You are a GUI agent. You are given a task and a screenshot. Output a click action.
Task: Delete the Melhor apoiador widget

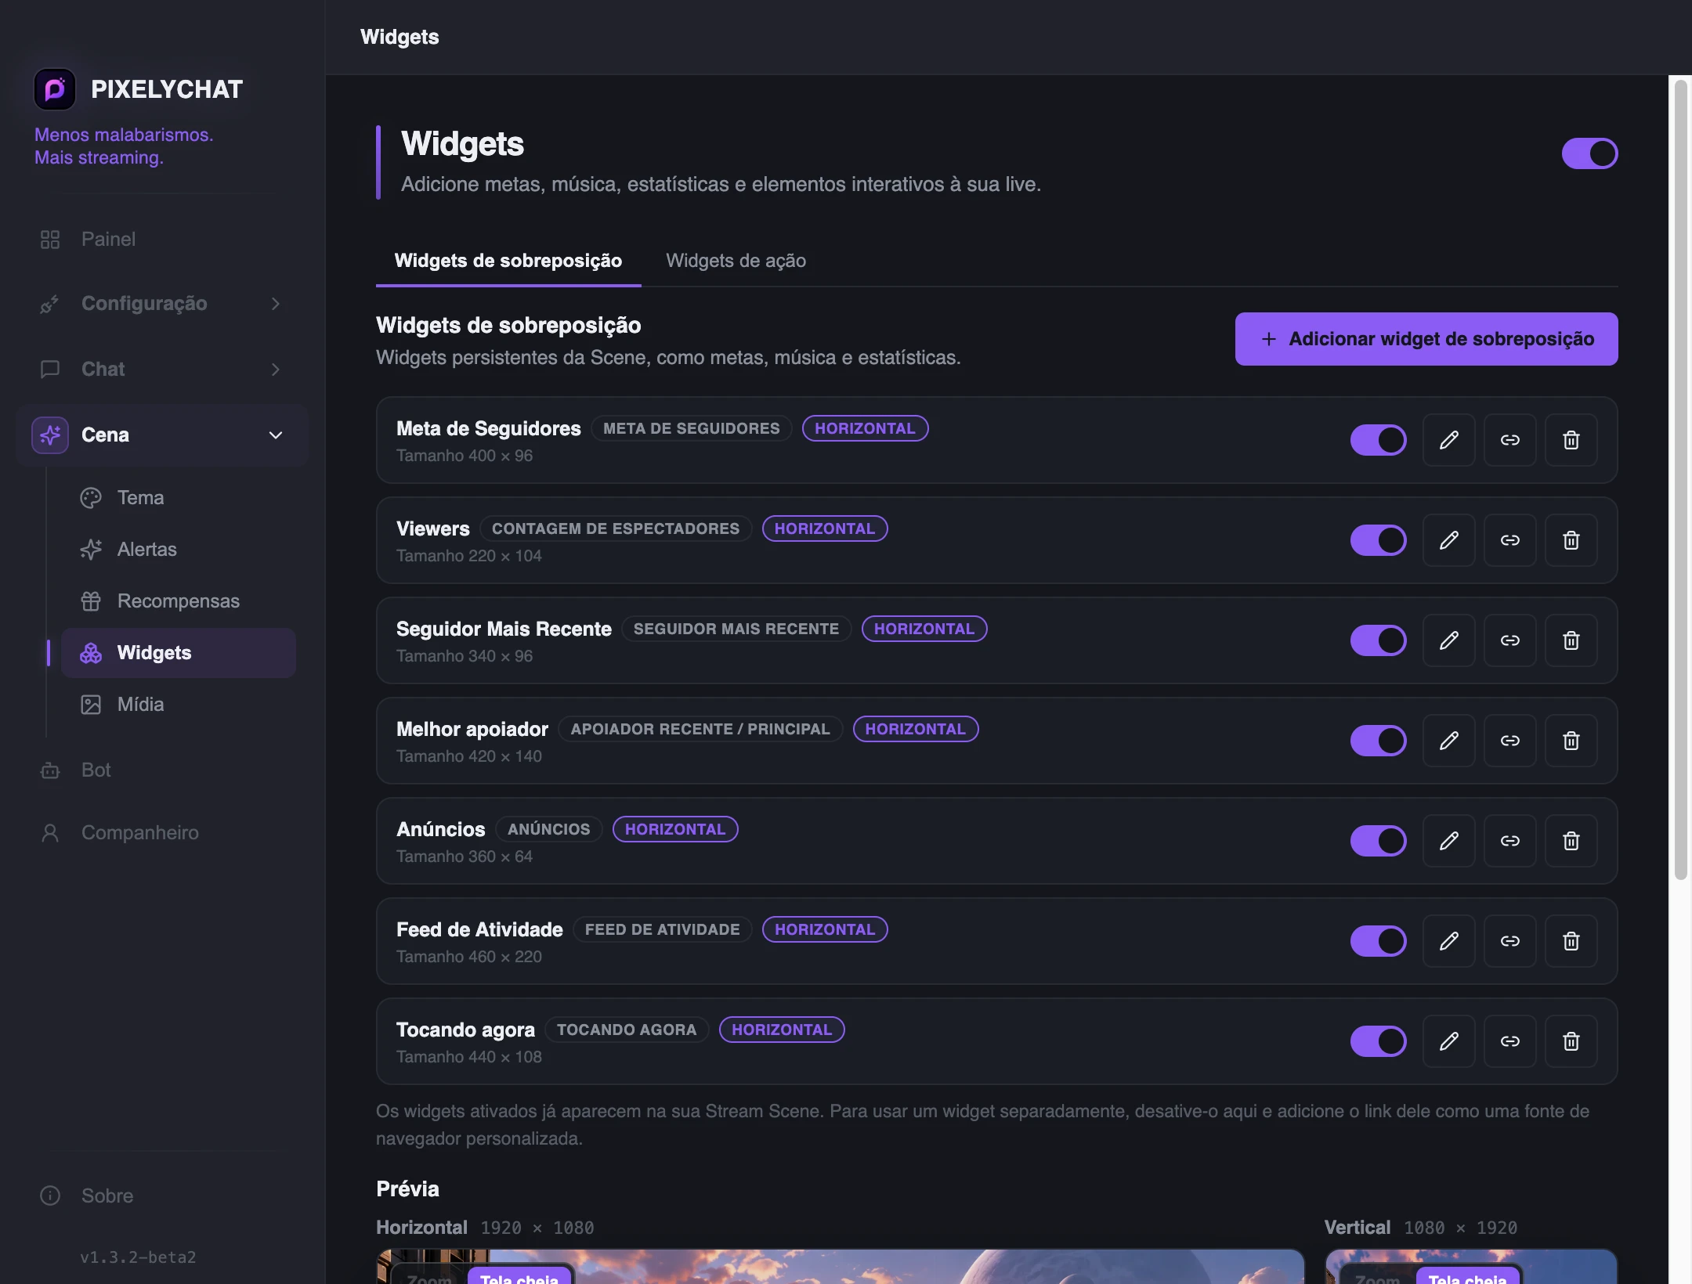1571,741
